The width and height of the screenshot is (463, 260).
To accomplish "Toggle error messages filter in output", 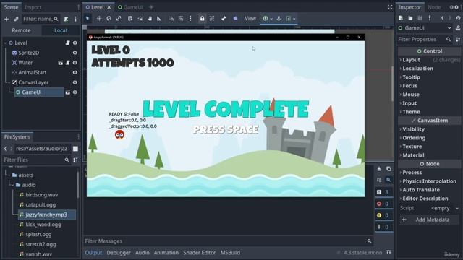I will tap(383, 204).
